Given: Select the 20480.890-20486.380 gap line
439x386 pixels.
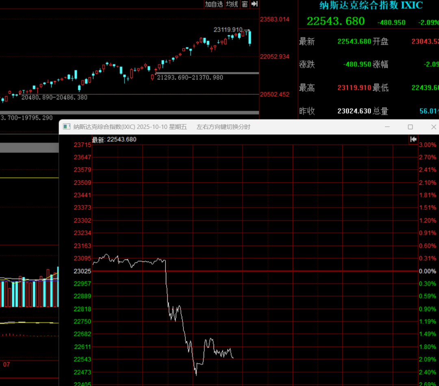Looking at the screenshot, I should pyautogui.click(x=54, y=97).
